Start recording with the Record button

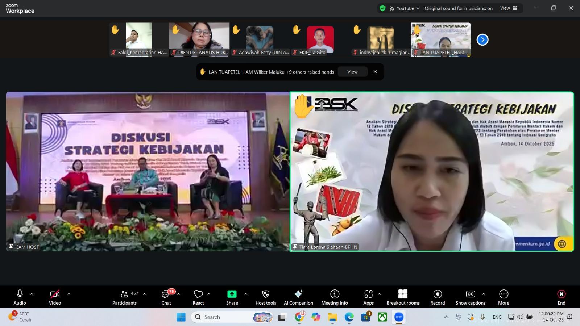[438, 297]
